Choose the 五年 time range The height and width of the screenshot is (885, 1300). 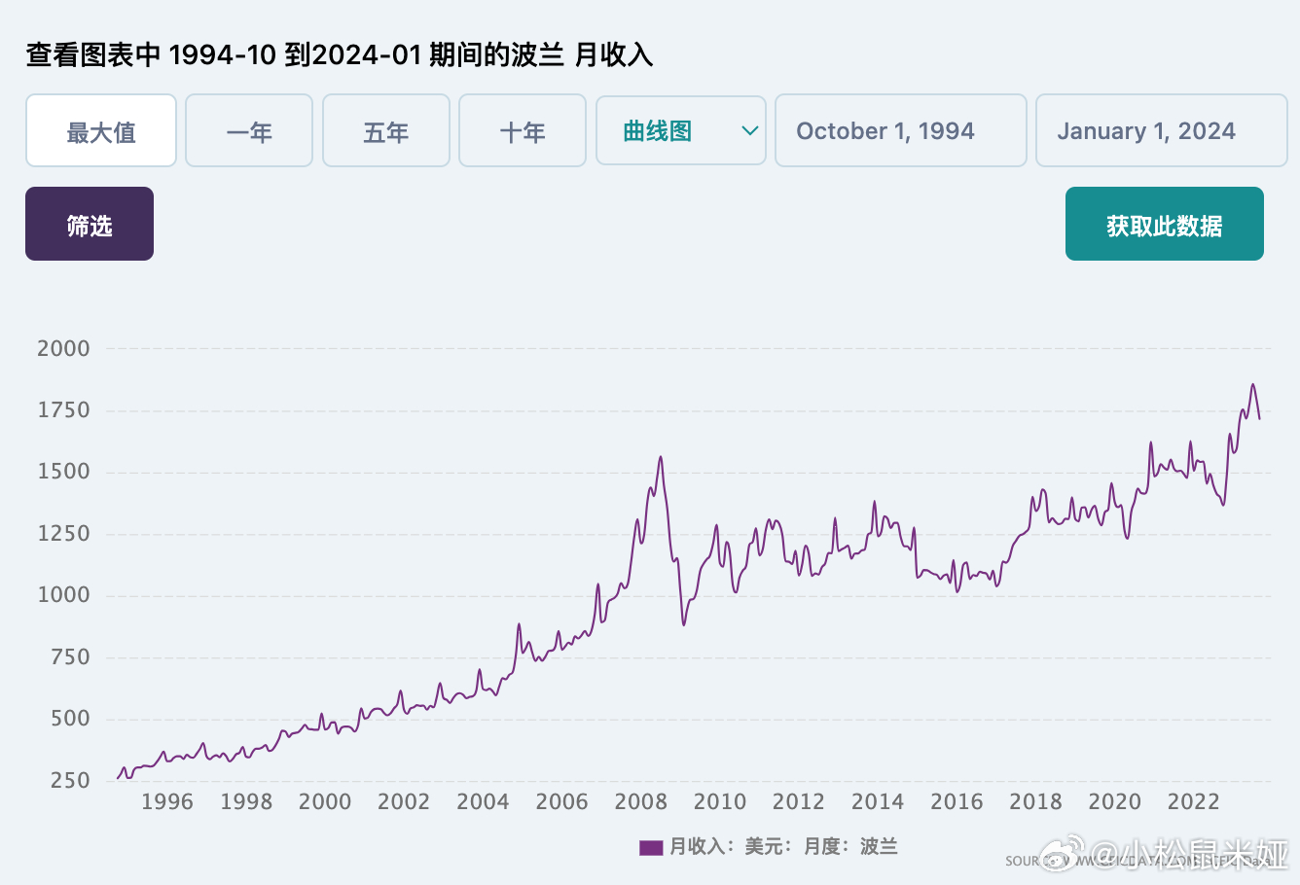(x=386, y=131)
